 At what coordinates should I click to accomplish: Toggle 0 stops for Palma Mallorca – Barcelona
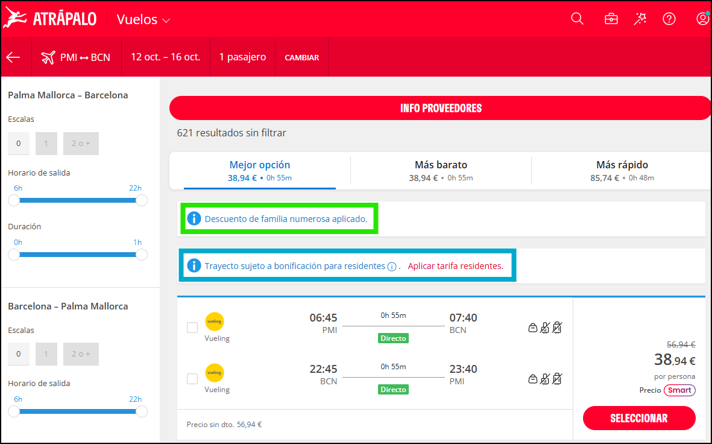point(19,144)
